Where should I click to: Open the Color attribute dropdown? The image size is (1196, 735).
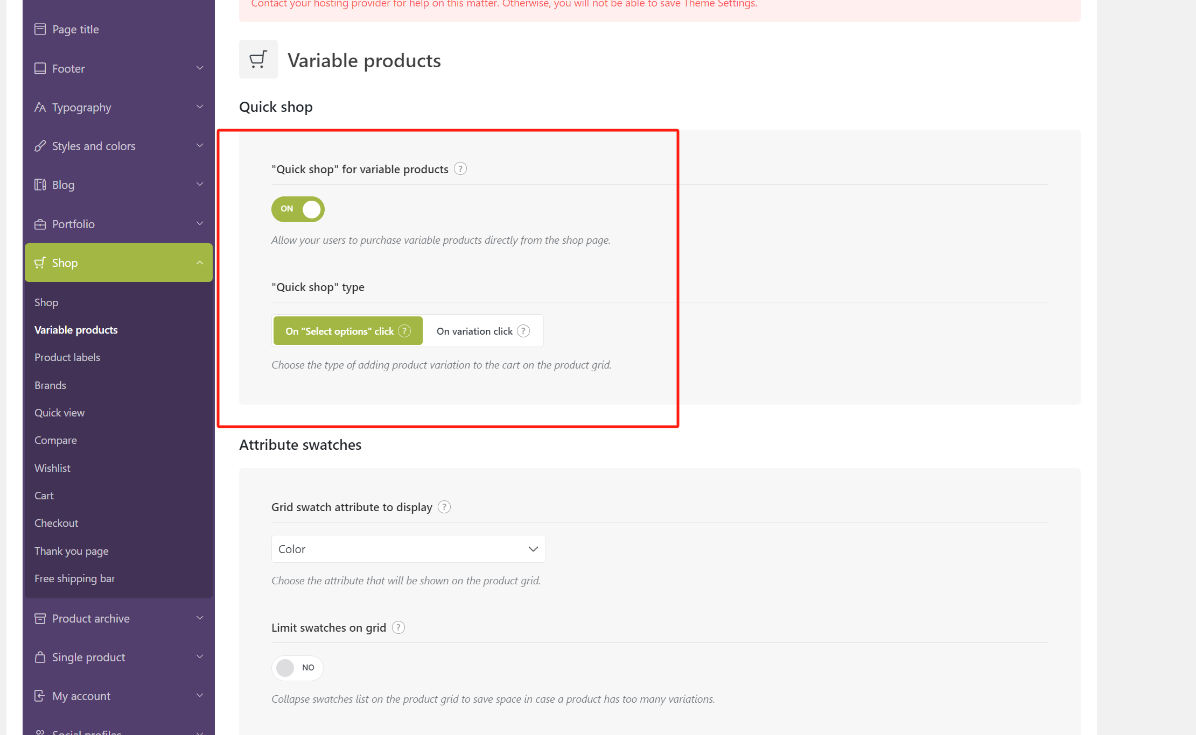pyautogui.click(x=408, y=549)
